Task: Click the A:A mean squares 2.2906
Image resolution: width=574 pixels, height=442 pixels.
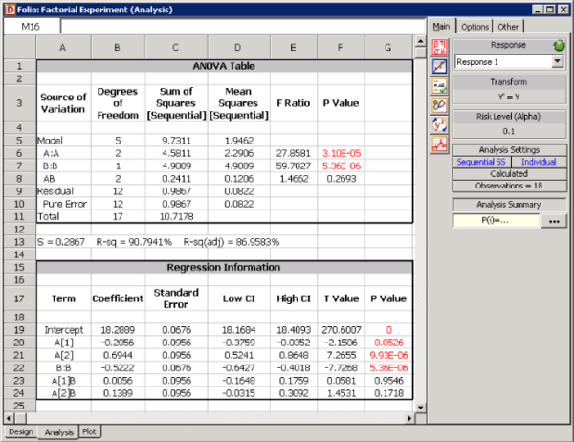Action: click(x=238, y=153)
